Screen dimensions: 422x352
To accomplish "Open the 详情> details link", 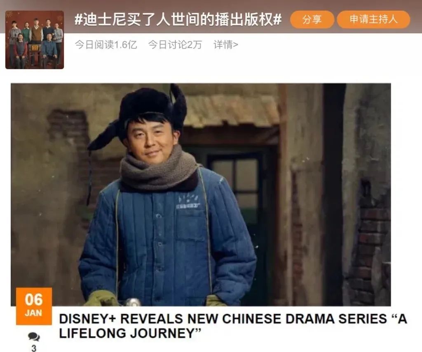I will [x=225, y=44].
